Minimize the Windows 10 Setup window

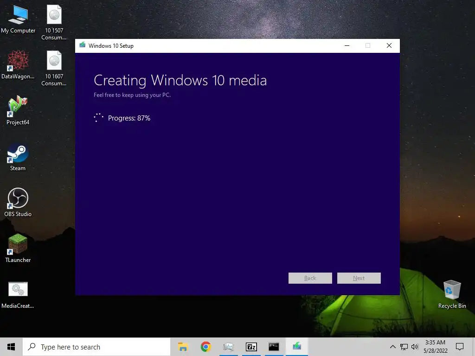point(347,46)
